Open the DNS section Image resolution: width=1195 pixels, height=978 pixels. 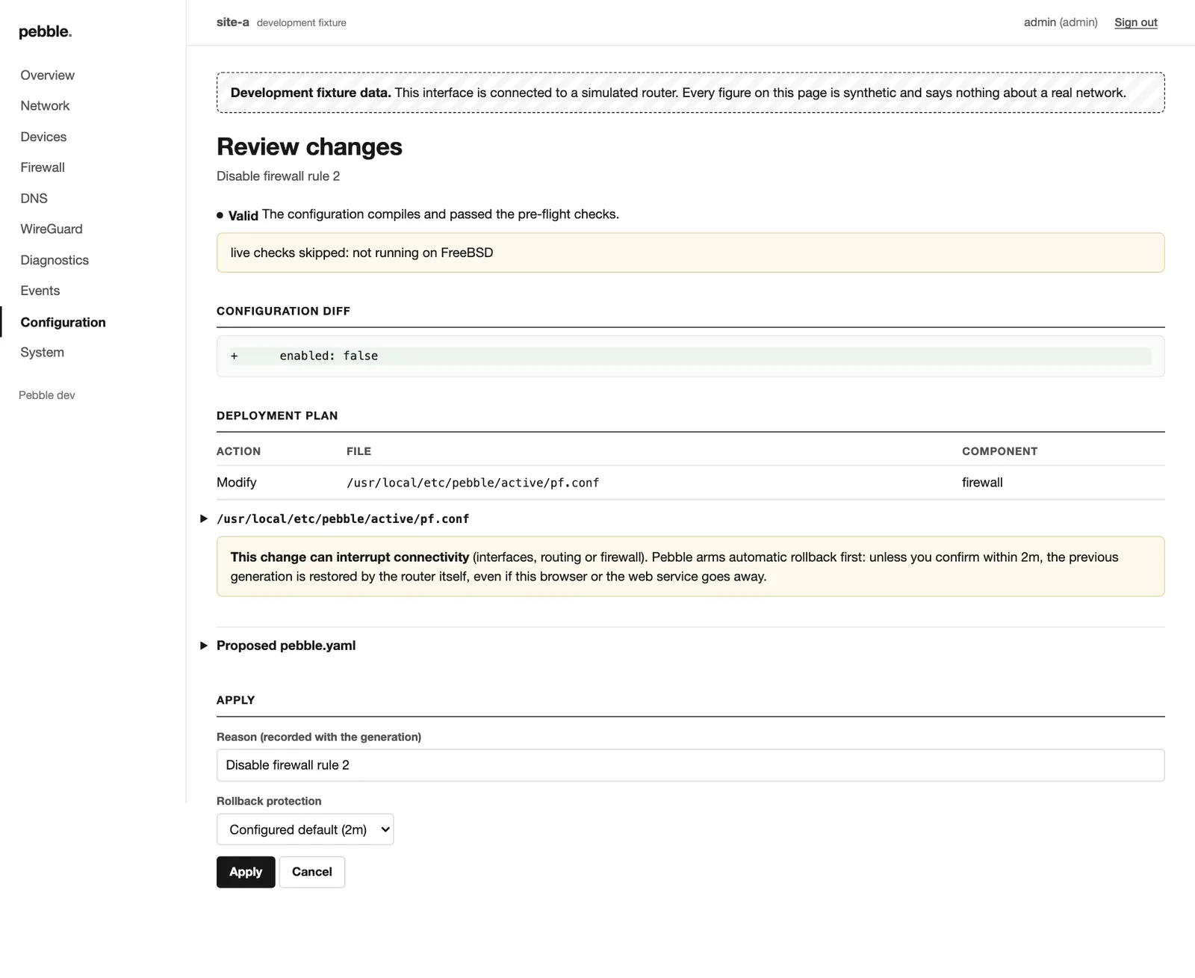[x=34, y=198]
